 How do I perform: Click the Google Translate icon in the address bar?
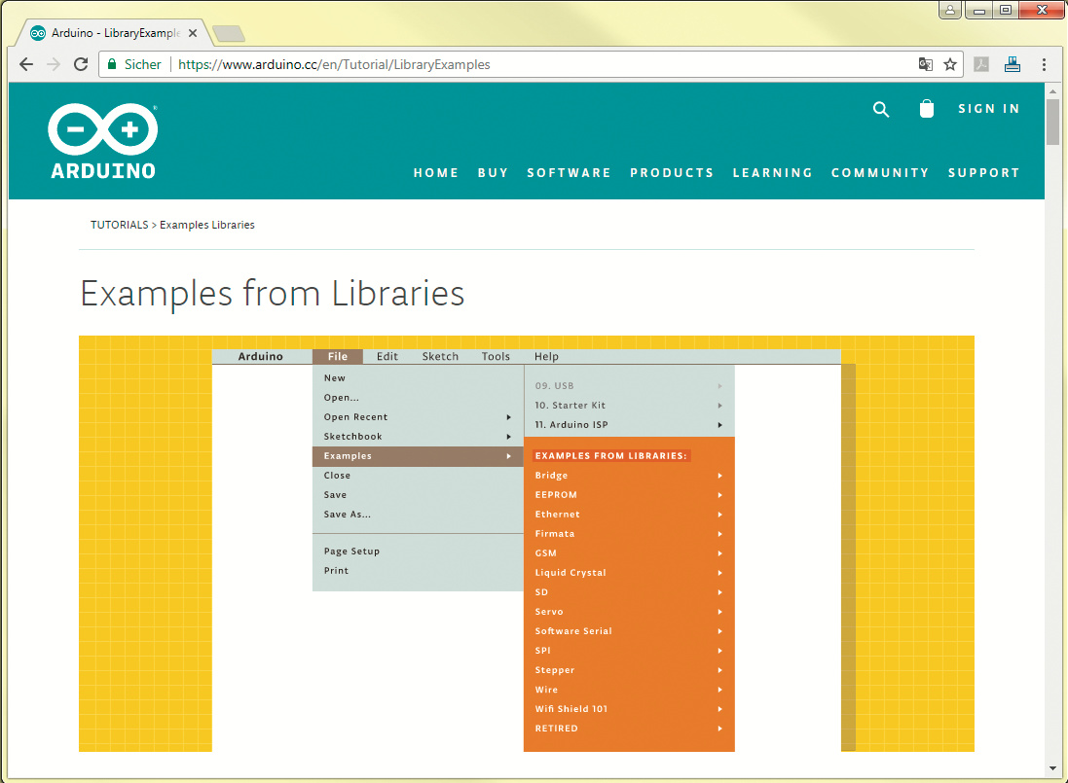coord(926,64)
